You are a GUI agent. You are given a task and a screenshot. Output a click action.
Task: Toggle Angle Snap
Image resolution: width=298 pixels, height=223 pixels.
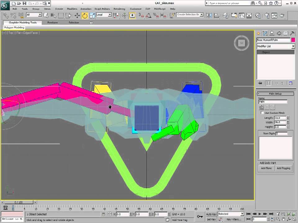[148, 15]
